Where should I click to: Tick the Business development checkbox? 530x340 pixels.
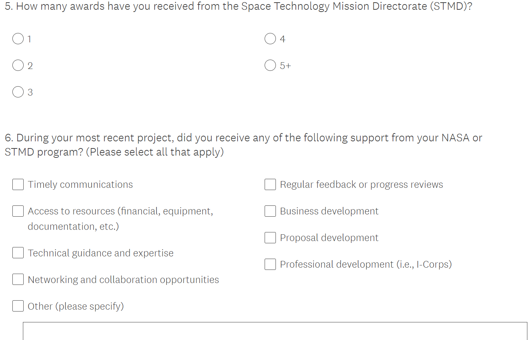(x=270, y=211)
